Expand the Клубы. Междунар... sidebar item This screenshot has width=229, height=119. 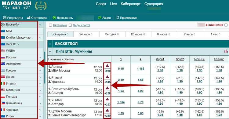coord(40,38)
